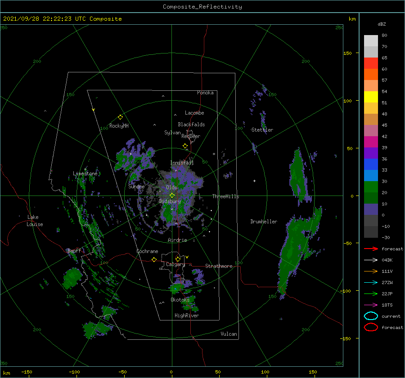This screenshot has width=405, height=378.
Task: Click the Didsbury city label
Action: point(170,201)
